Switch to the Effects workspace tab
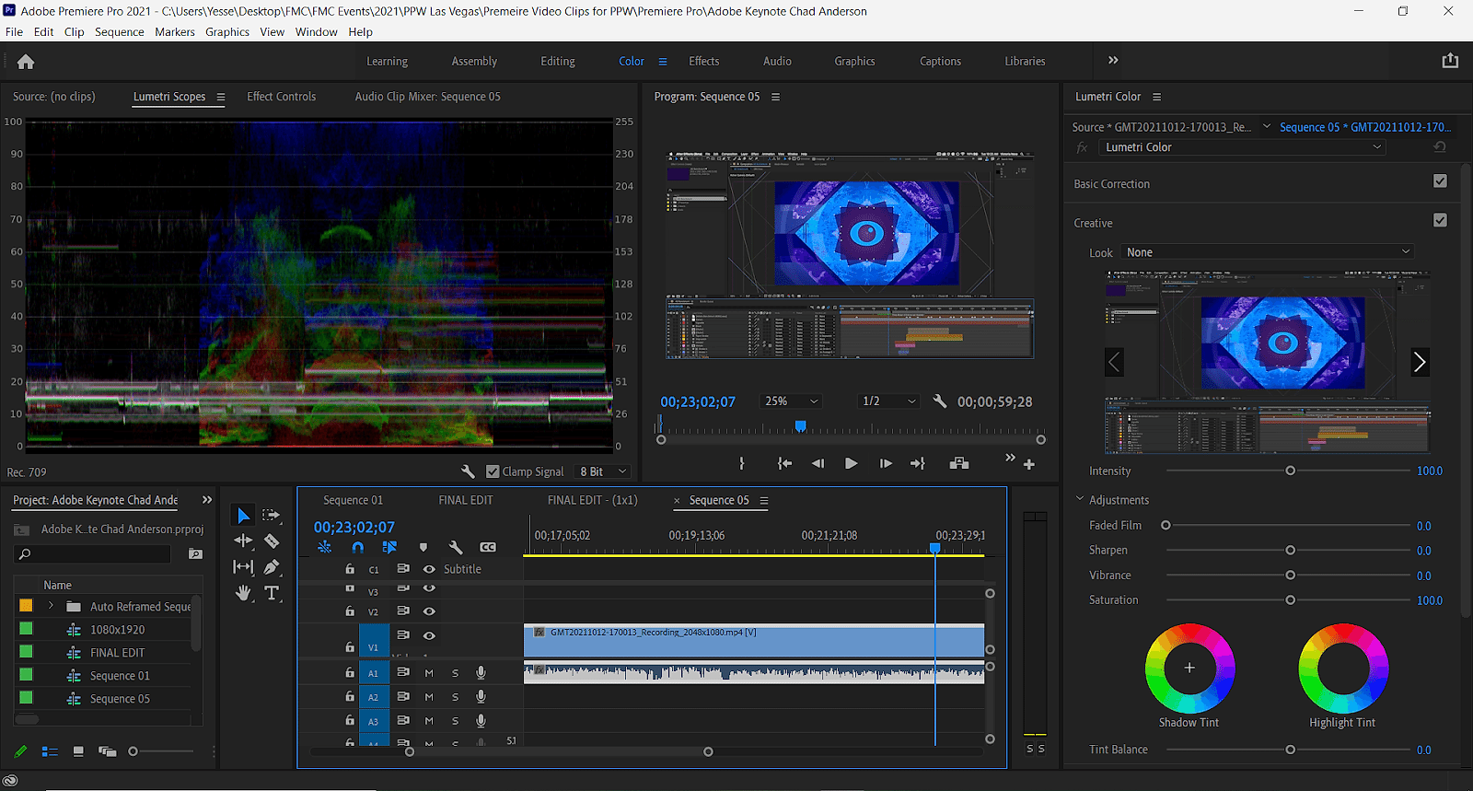This screenshot has width=1473, height=791. [x=703, y=62]
